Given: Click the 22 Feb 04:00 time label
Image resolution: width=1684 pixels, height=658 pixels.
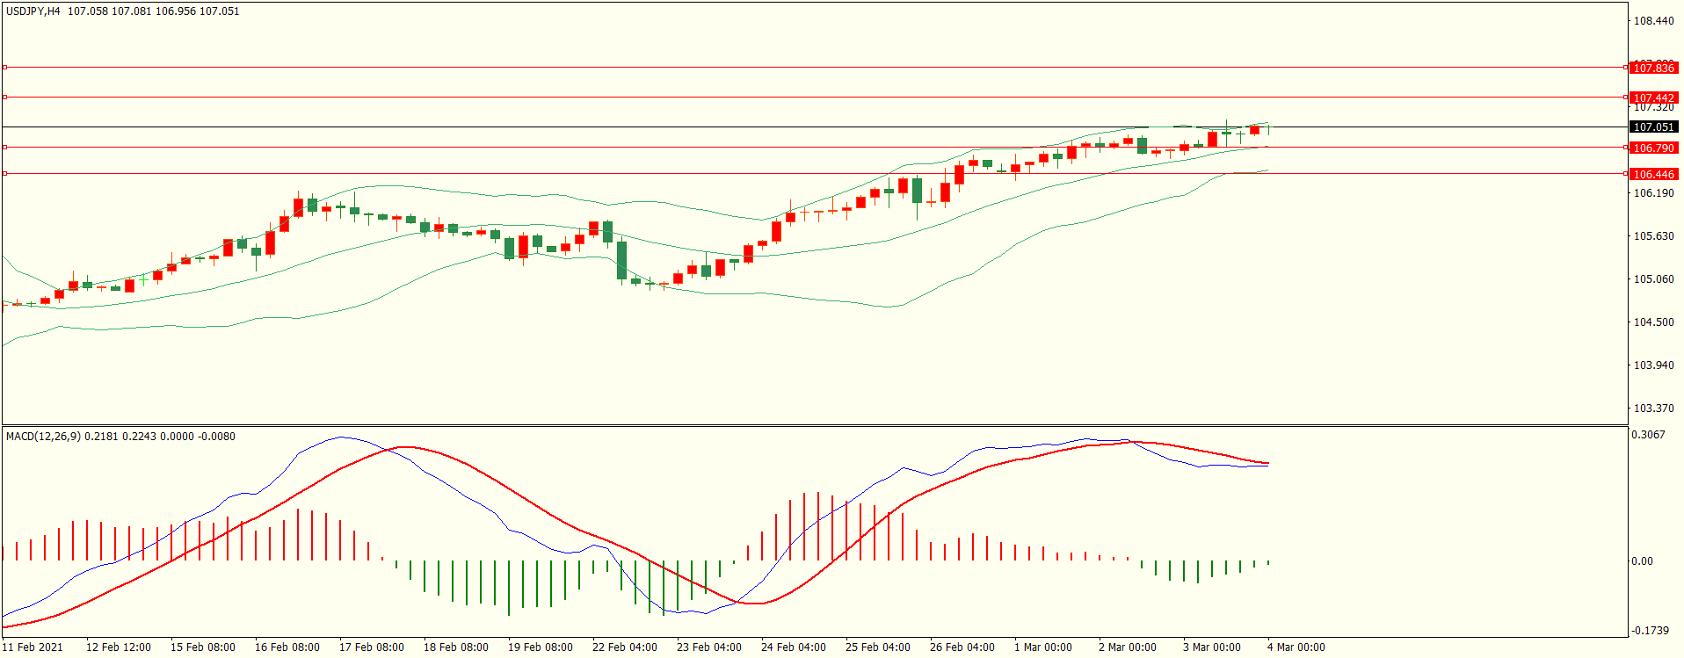Looking at the screenshot, I should pyautogui.click(x=624, y=647).
